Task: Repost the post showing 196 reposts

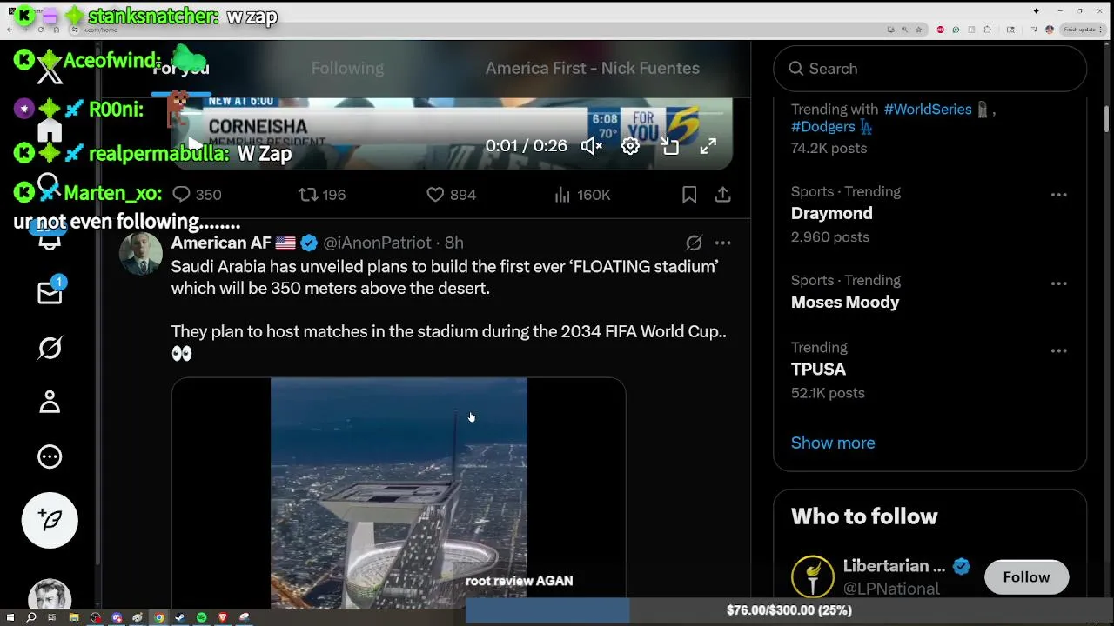Action: (308, 195)
